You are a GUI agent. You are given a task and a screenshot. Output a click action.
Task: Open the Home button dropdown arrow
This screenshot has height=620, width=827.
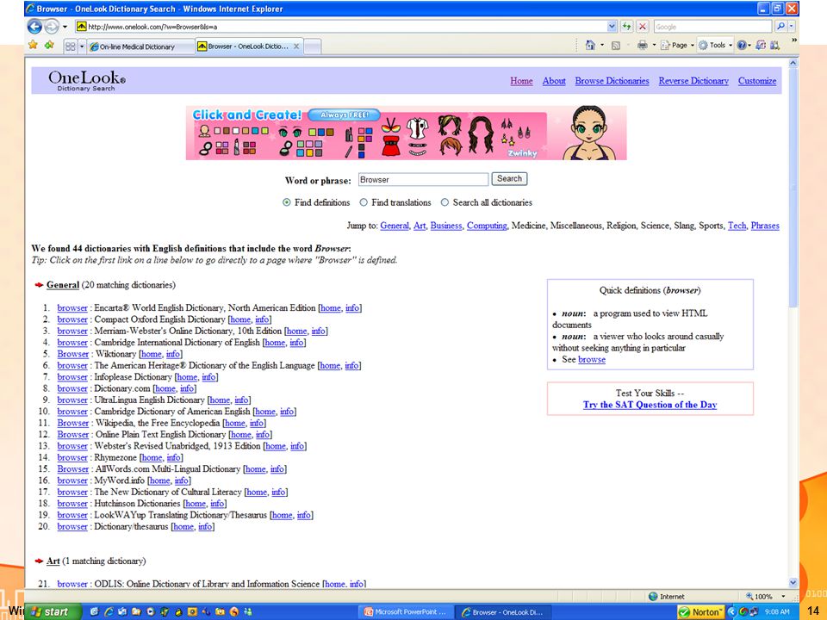[x=602, y=46]
